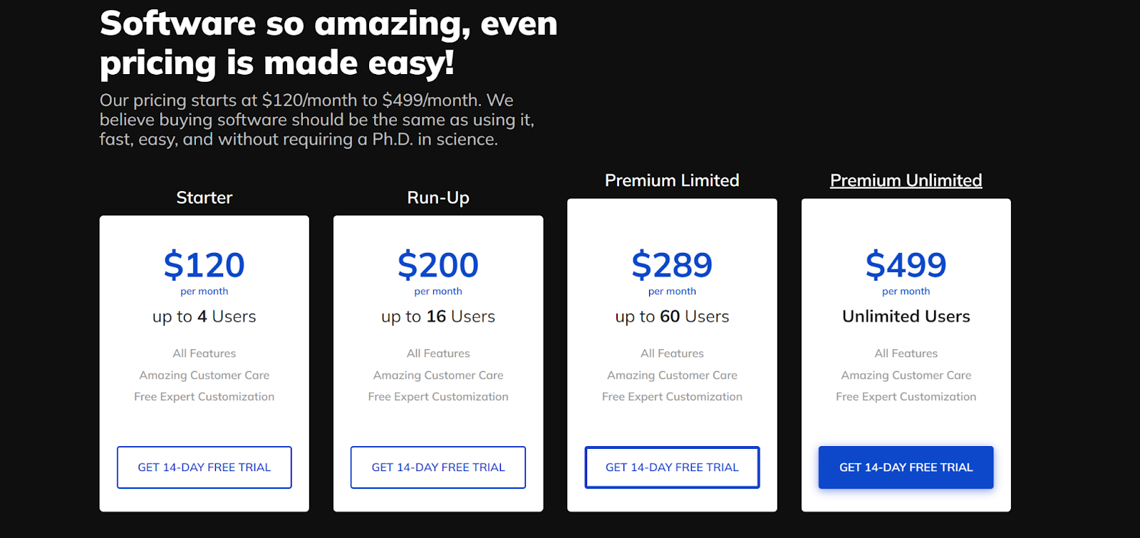Select the Premium Limited plan heading
This screenshot has height=538, width=1140.
point(672,180)
